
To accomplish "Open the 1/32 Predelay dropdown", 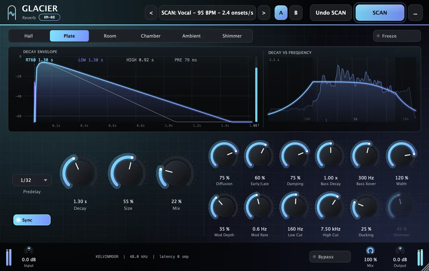I will (32, 180).
